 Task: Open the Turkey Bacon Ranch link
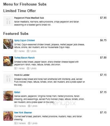tap(24, 58)
